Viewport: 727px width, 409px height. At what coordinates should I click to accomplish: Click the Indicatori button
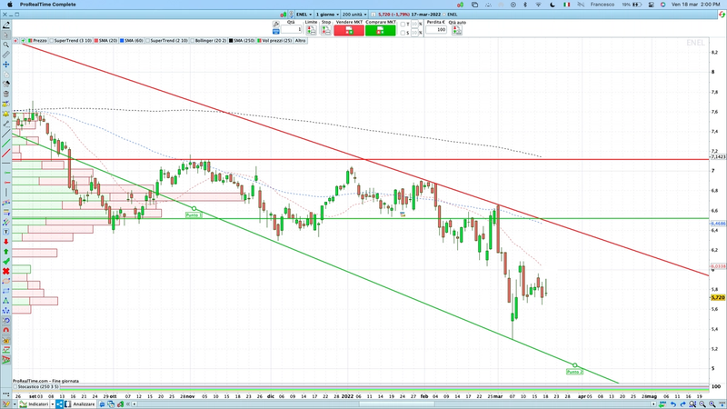coord(34,404)
